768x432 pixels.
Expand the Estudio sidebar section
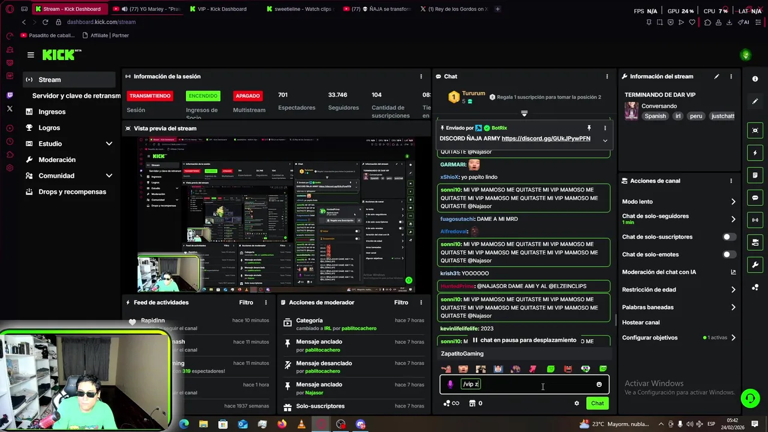pyautogui.click(x=109, y=144)
